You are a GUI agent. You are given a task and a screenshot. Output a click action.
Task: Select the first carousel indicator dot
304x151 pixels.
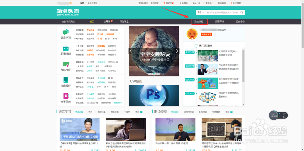point(149,74)
